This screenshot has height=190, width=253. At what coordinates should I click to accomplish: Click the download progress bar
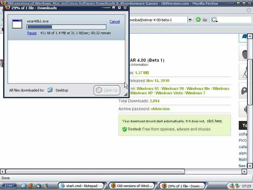(66, 27)
